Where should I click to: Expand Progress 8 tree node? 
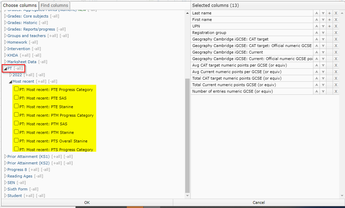6,170
